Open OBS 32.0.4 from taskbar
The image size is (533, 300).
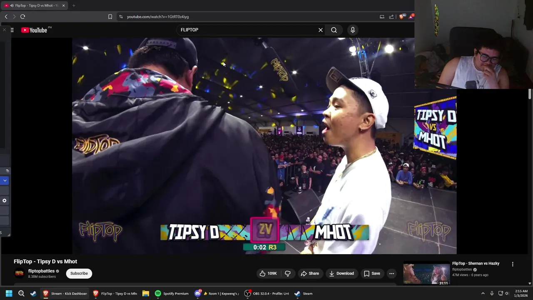tap(266, 293)
